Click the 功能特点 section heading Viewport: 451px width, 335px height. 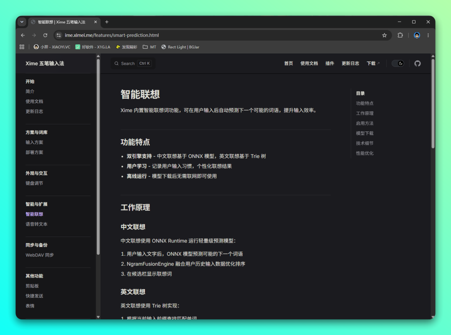click(135, 142)
